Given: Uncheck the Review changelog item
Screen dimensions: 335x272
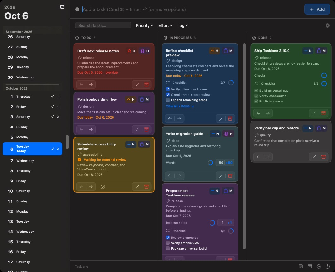Looking at the screenshot, I should coord(168,238).
